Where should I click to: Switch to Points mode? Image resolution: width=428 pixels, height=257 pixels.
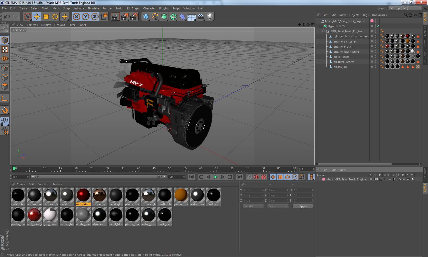point(5,68)
